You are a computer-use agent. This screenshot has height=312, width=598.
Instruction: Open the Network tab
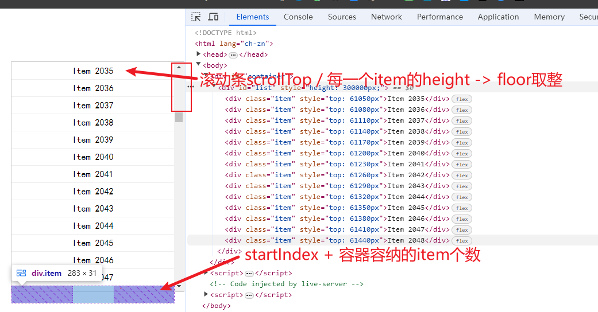tap(387, 17)
